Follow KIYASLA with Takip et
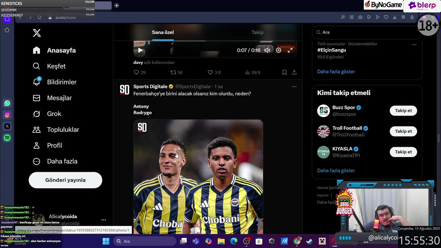 [403, 152]
